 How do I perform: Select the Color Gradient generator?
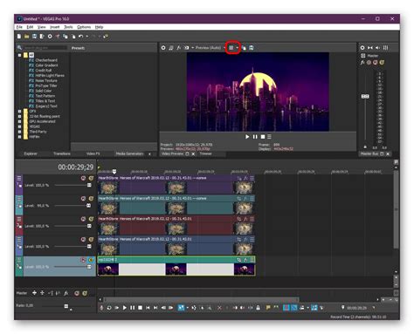tap(46, 65)
